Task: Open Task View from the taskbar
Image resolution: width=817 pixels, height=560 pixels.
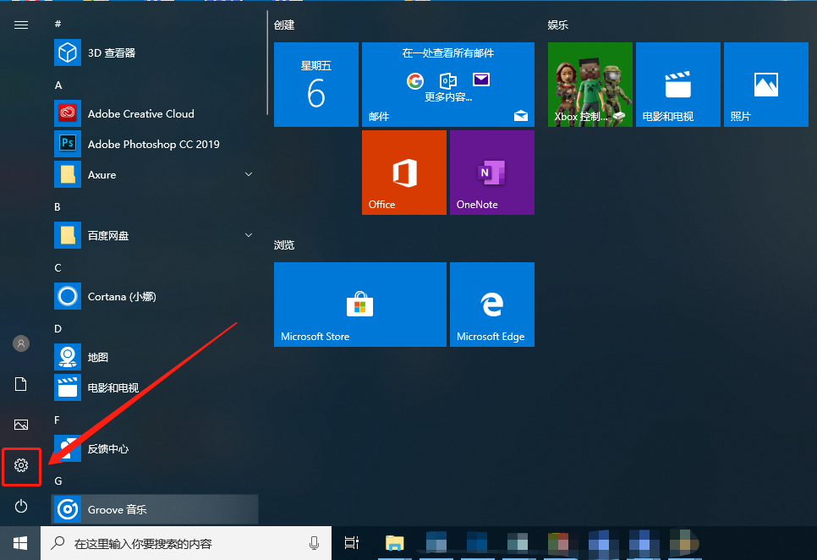Action: coord(352,543)
